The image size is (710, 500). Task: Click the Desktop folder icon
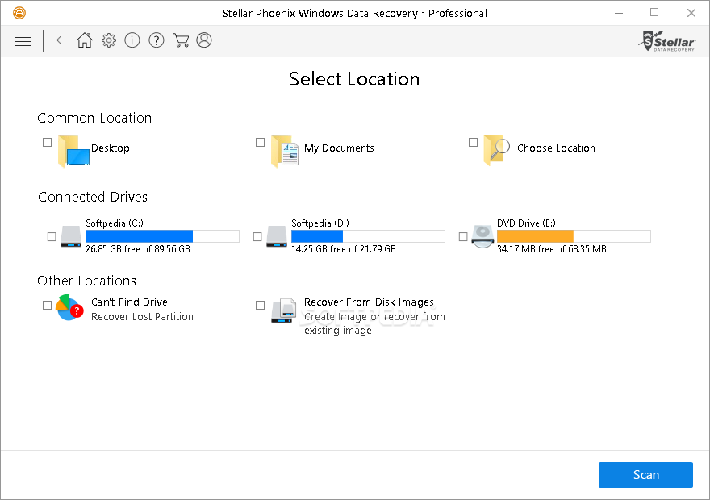(73, 151)
